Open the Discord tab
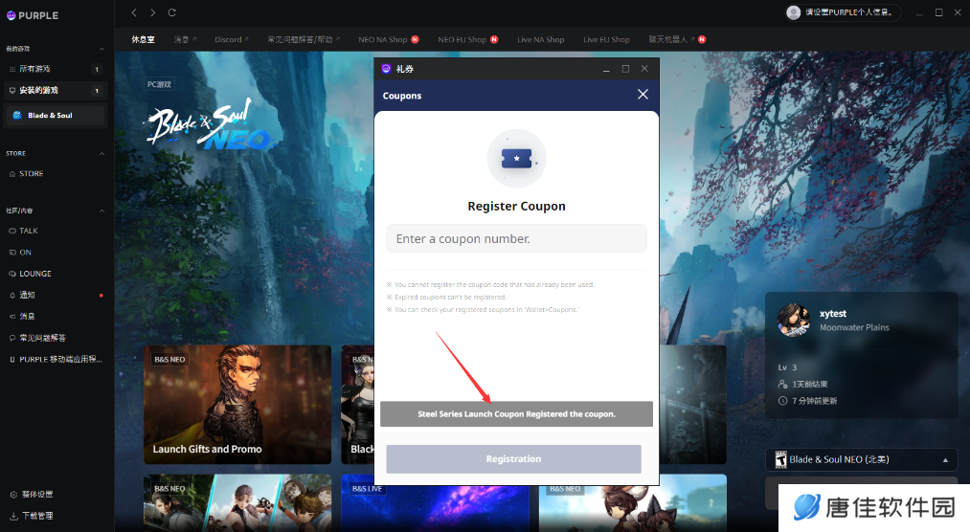970x532 pixels. pyautogui.click(x=232, y=39)
